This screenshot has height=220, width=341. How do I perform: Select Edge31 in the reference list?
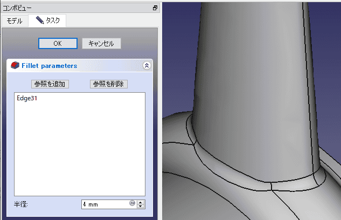(x=27, y=98)
